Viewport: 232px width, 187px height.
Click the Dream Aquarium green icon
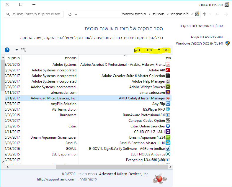coord(168,137)
